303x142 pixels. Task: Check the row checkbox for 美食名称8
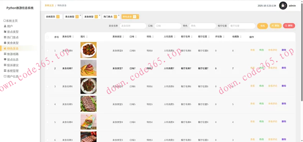[48, 51]
